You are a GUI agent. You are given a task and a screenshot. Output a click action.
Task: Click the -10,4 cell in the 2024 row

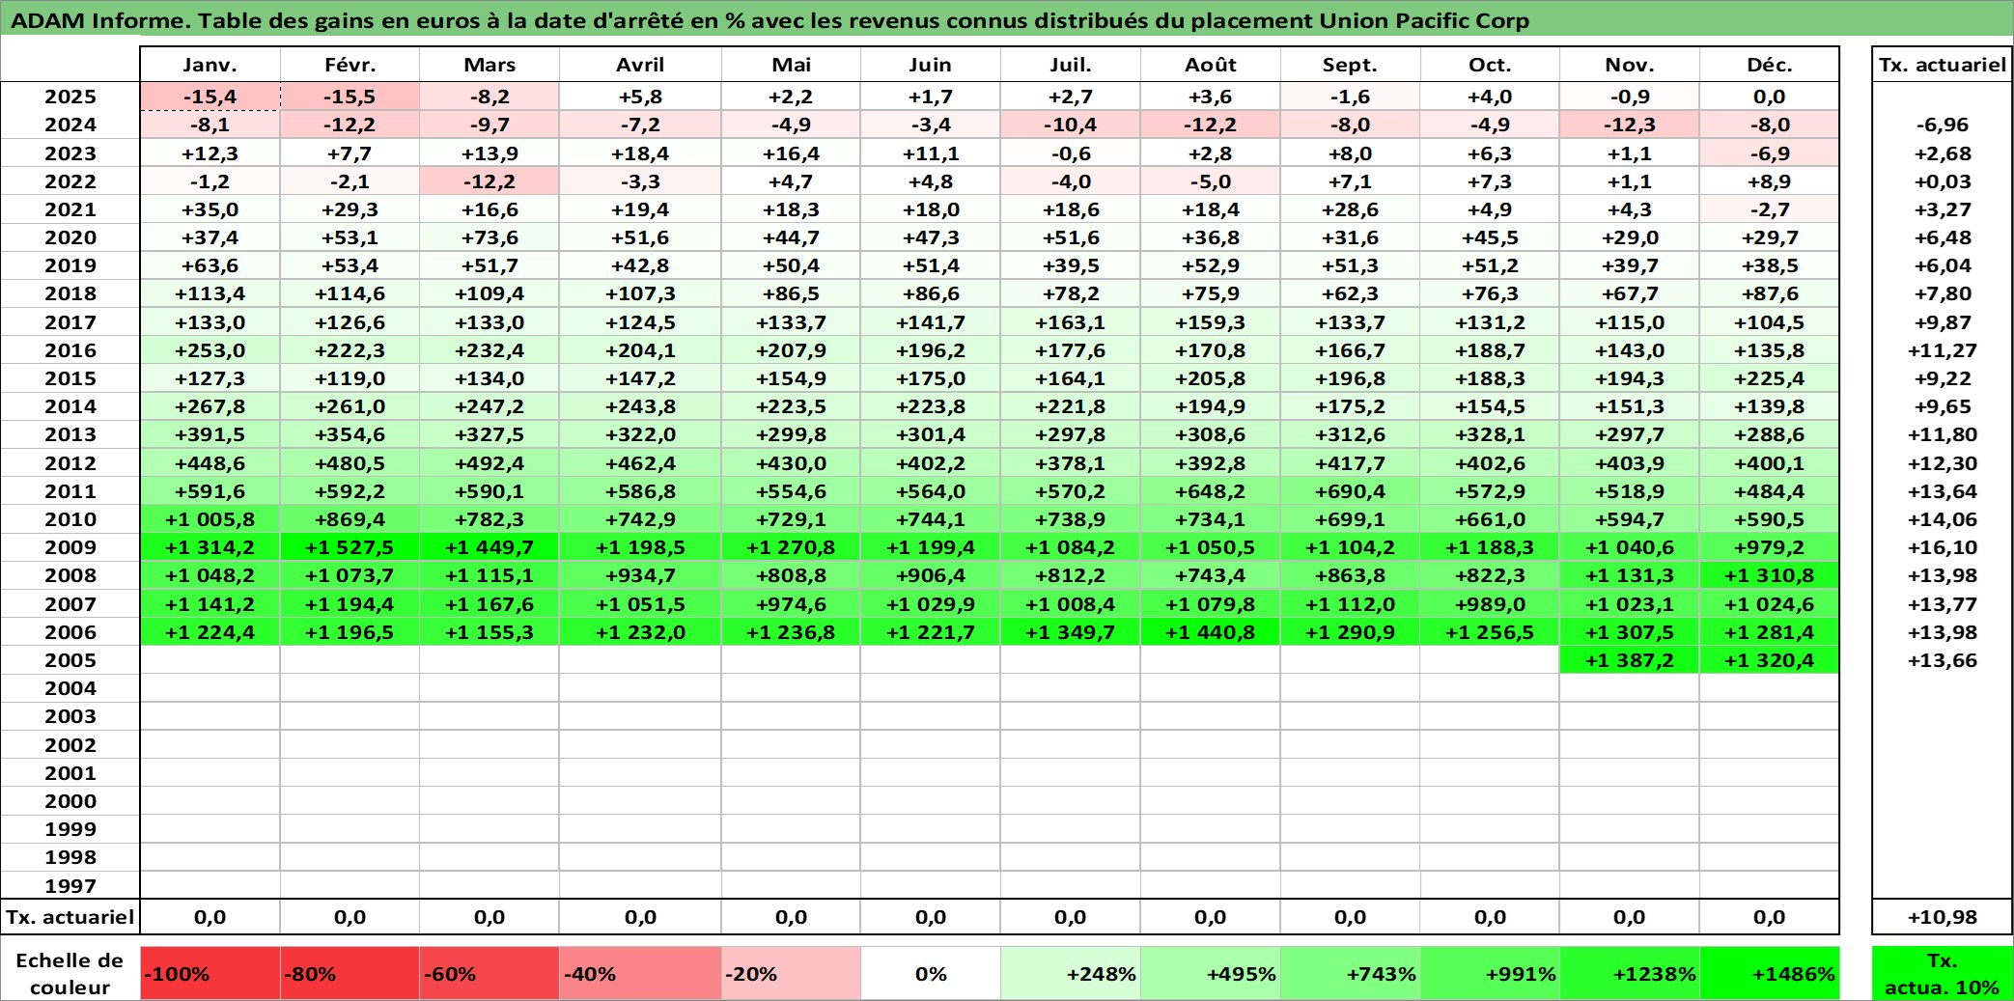pyautogui.click(x=1070, y=125)
